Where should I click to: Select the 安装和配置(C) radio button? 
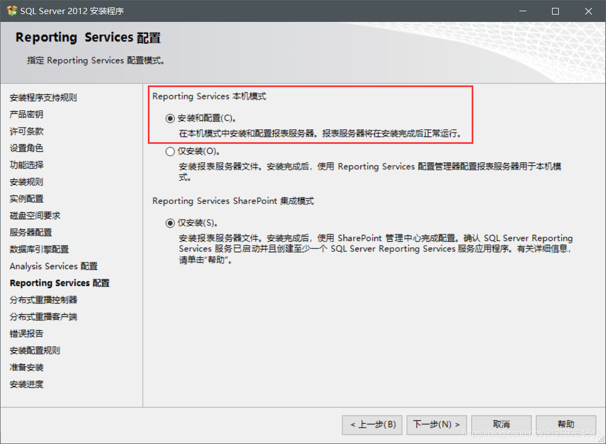pyautogui.click(x=170, y=118)
